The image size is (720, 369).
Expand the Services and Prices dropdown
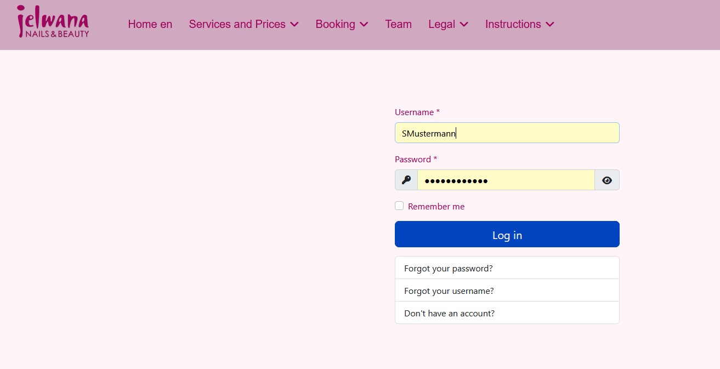(237, 24)
